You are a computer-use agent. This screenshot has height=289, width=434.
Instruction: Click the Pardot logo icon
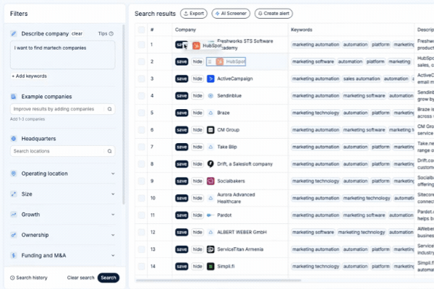210,215
